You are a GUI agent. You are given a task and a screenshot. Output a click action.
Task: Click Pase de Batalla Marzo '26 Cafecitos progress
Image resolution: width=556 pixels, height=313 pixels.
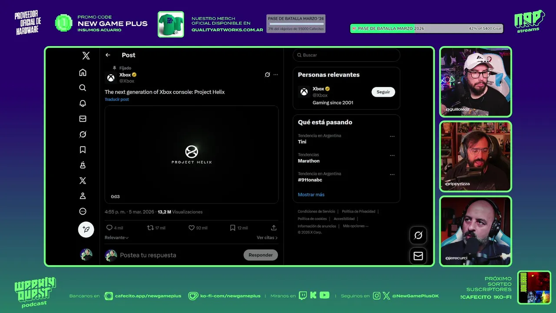(296, 24)
